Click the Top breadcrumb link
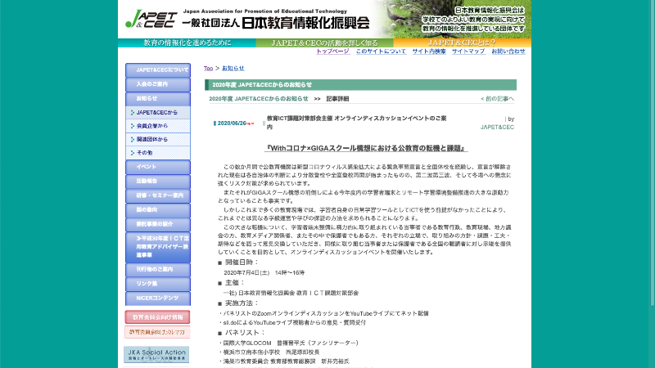 [208, 68]
